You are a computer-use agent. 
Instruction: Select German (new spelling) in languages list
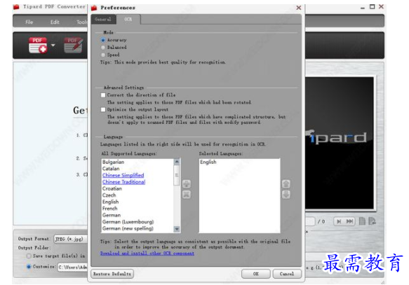(128, 228)
